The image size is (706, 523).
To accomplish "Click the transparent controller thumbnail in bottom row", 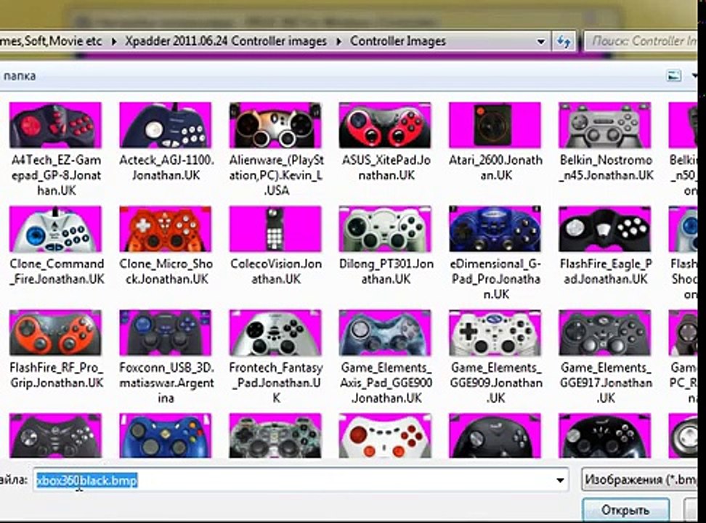I will pos(275,436).
